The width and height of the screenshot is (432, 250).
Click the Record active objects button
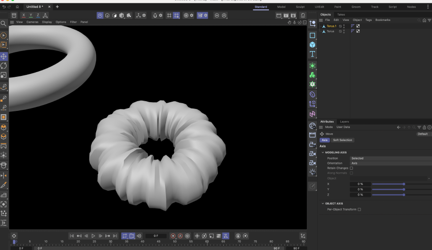tap(173, 236)
